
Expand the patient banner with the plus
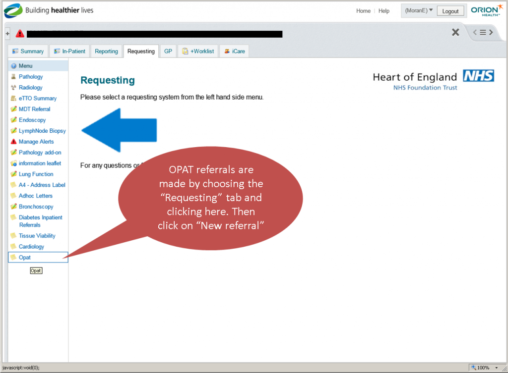pos(7,33)
